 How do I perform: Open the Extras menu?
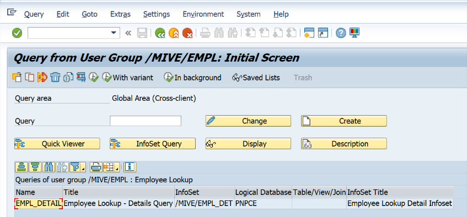click(120, 14)
